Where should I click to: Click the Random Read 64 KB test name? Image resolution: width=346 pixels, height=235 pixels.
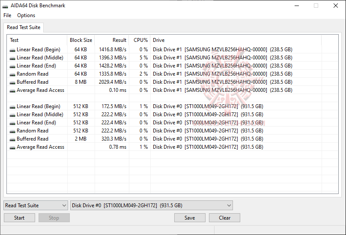coord(33,74)
